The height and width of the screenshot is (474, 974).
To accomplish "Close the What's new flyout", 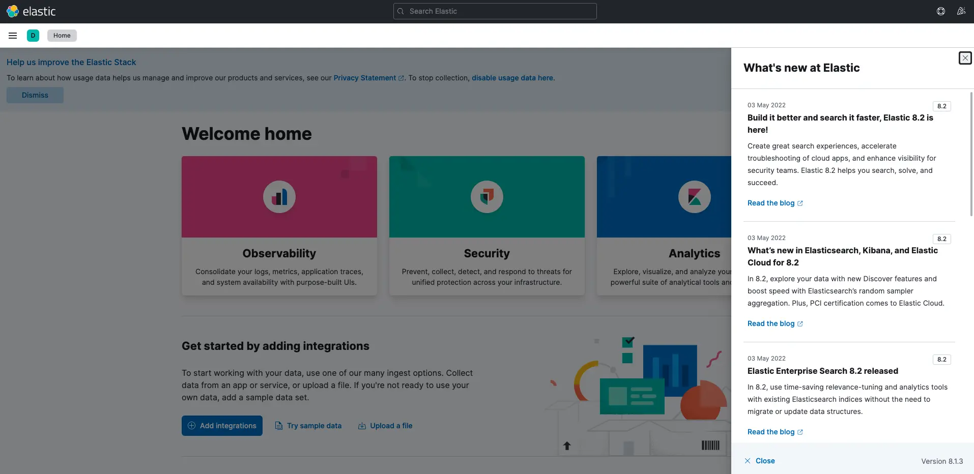I will 965,58.
